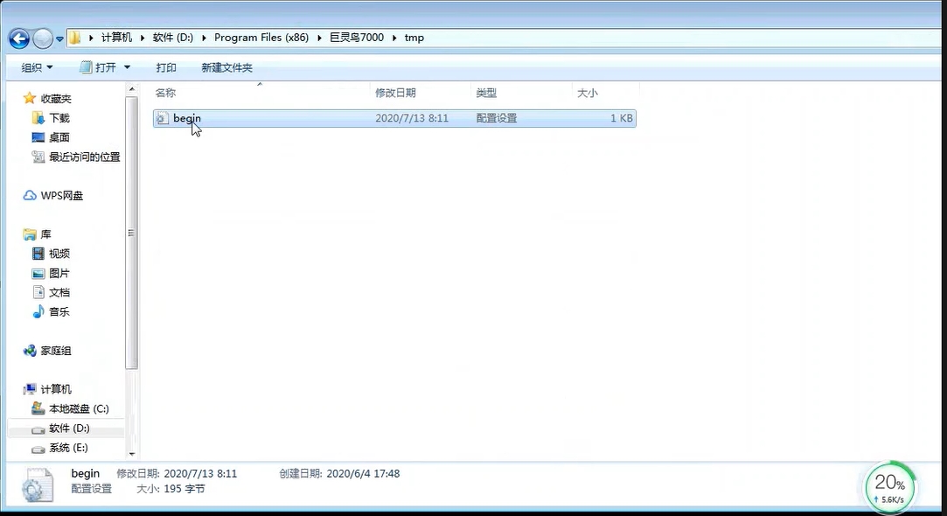Open the Pictures (图片) library
The width and height of the screenshot is (947, 516).
tap(59, 273)
